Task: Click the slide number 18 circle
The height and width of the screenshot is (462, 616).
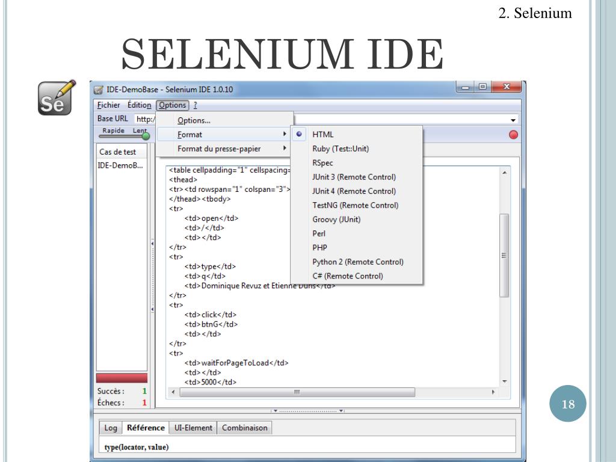Action: tap(568, 404)
